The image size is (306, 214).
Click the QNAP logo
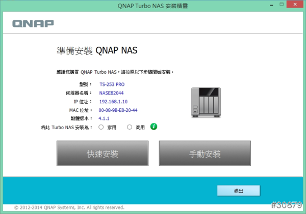[x=33, y=23]
